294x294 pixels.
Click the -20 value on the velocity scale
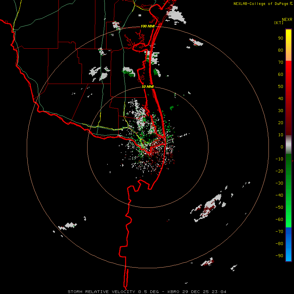coord(279,171)
